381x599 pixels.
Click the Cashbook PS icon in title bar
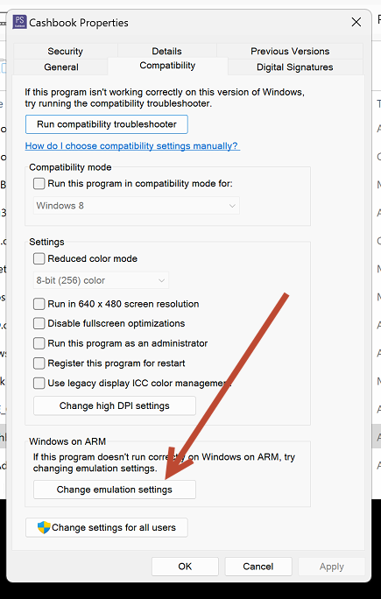tap(19, 22)
